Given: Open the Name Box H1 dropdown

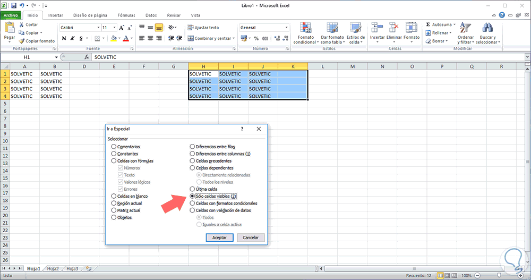Looking at the screenshot, I should pos(55,57).
